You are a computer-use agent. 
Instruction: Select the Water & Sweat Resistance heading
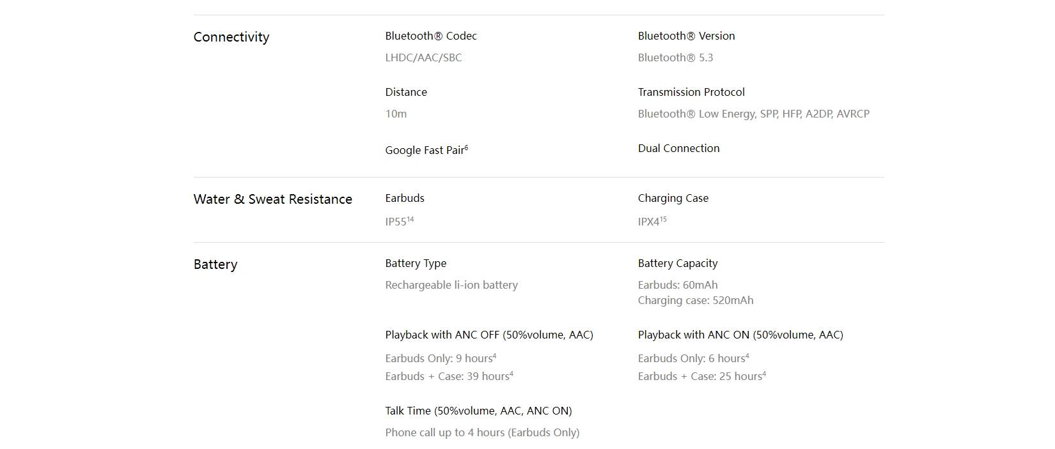(x=273, y=199)
